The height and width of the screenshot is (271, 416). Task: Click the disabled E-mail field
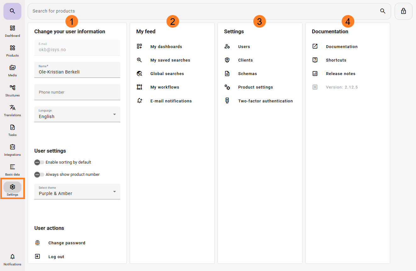[77, 48]
